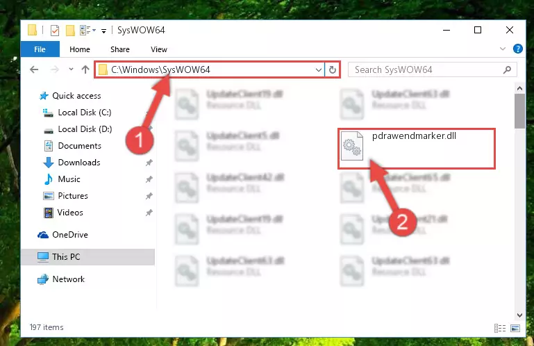Open the File ribbon tab
534x346 pixels.
click(x=40, y=49)
